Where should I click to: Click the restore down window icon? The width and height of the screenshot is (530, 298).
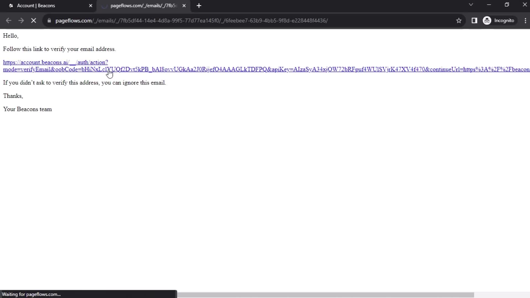507,5
